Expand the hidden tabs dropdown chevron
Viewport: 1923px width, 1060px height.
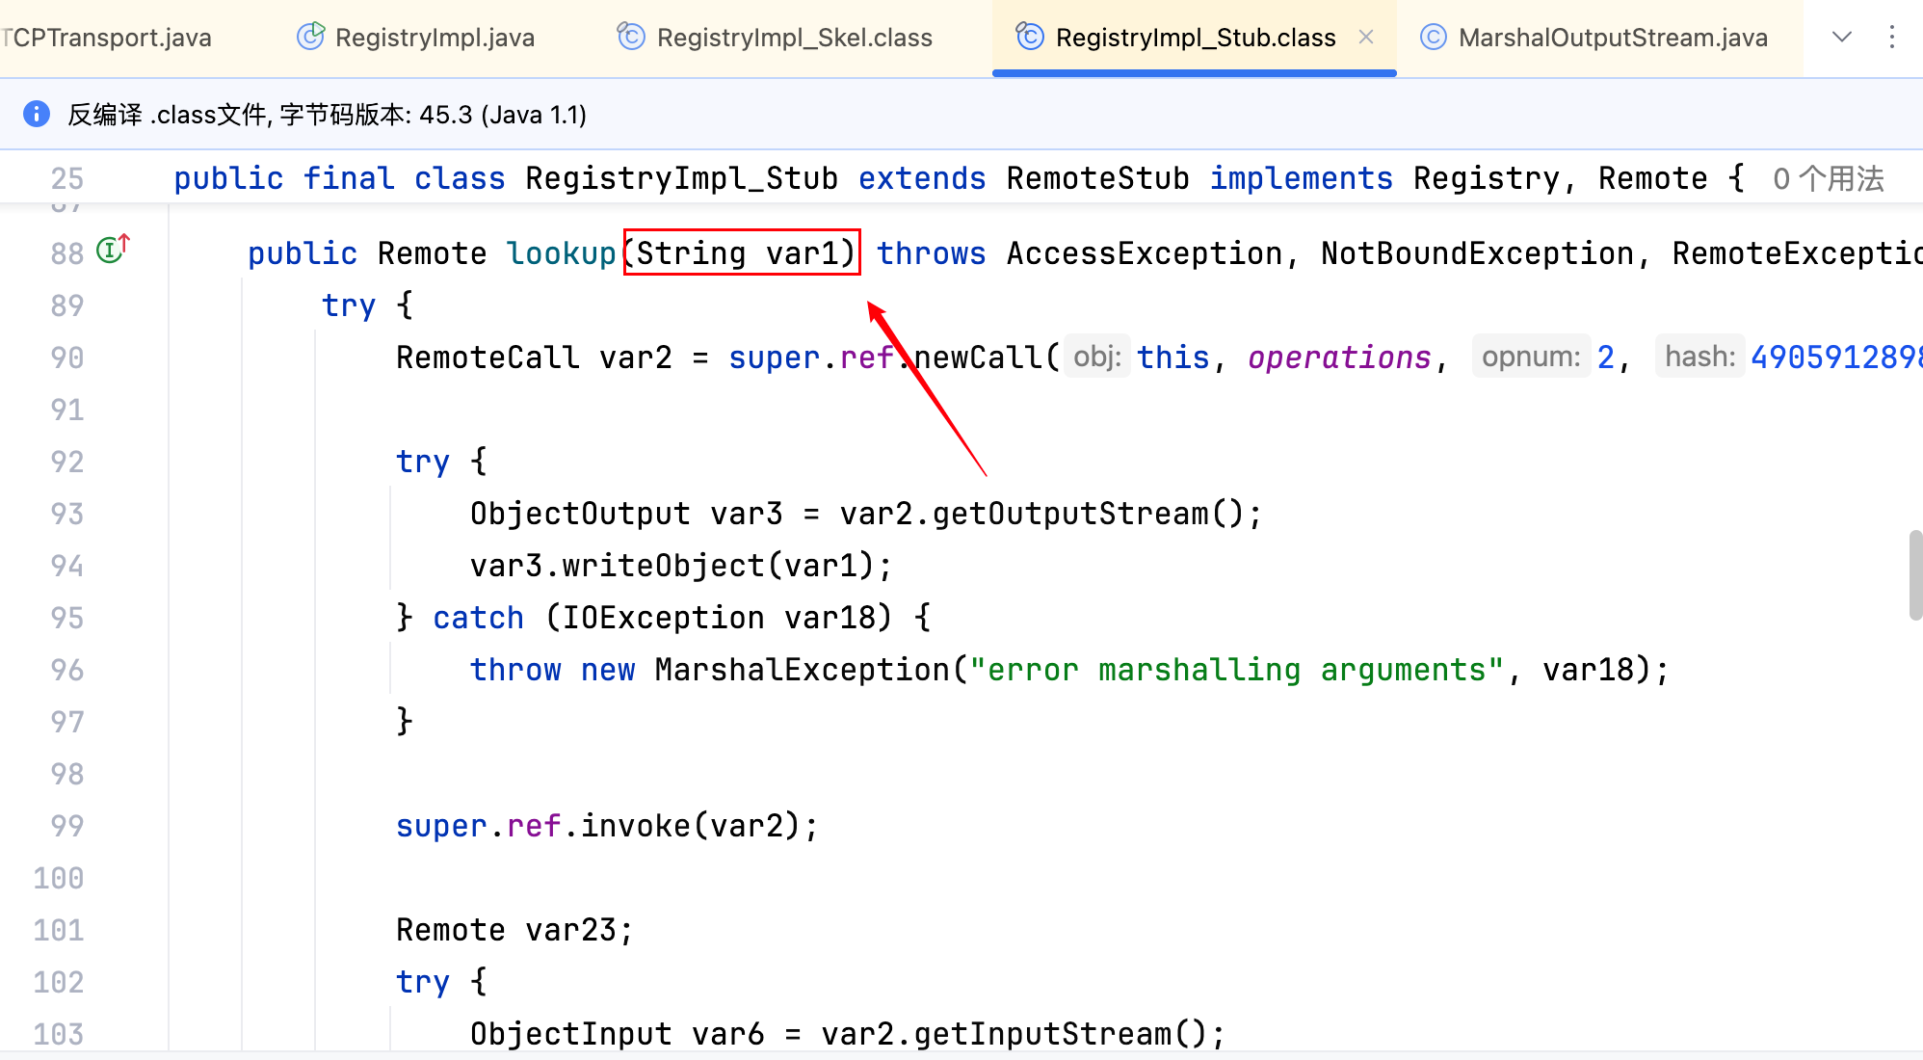coord(1841,37)
